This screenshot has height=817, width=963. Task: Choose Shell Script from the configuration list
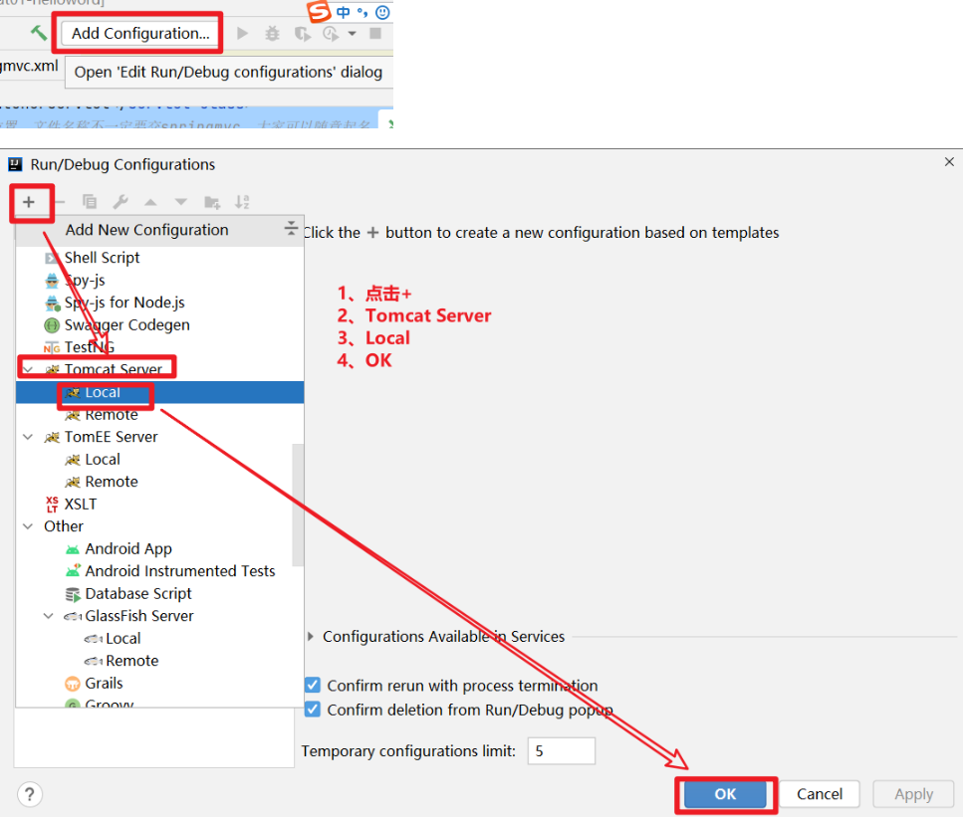[102, 258]
